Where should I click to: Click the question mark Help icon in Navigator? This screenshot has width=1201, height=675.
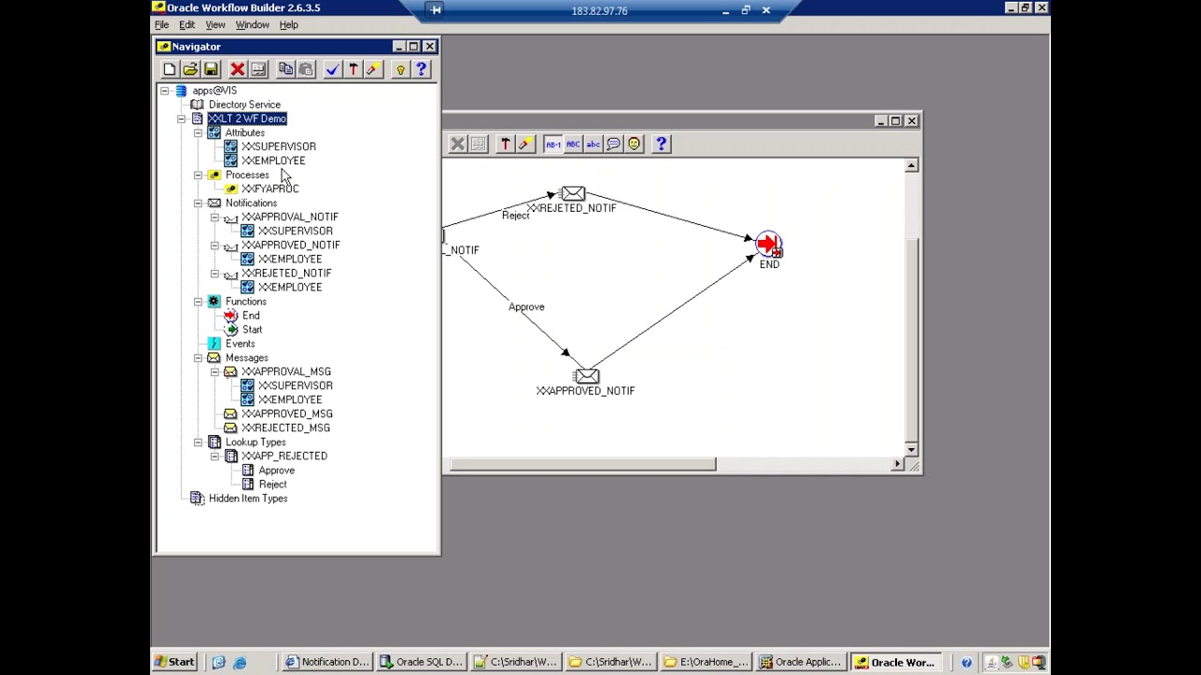pos(420,69)
